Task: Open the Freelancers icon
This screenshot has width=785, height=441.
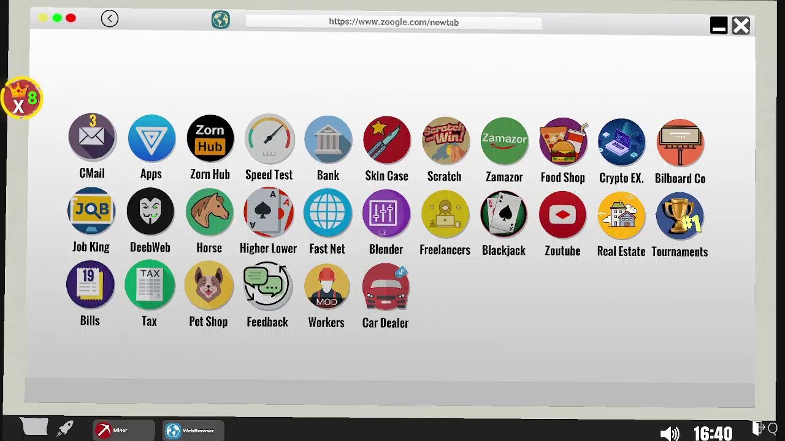Action: point(445,214)
